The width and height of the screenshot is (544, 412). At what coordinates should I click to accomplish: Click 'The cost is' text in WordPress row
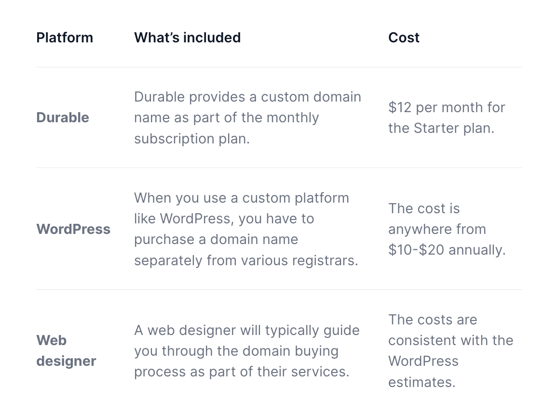[x=424, y=208]
